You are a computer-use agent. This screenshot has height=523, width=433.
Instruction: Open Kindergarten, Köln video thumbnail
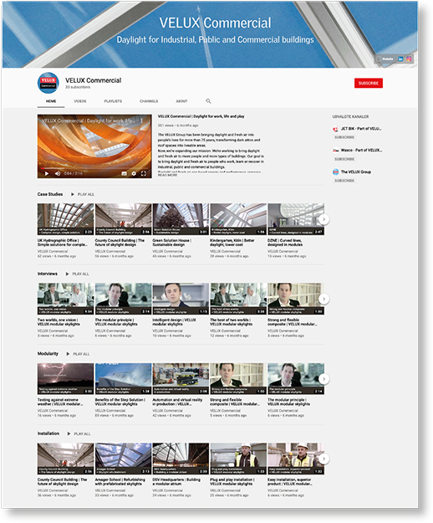(238, 219)
